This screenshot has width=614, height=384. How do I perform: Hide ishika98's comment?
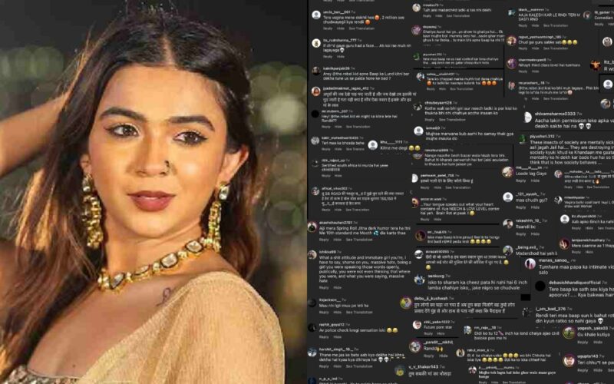[337, 287]
